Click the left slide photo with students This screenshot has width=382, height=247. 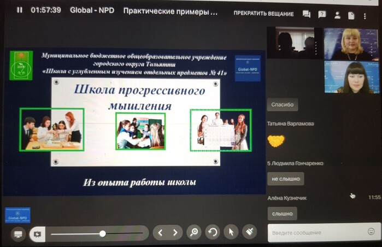click(x=52, y=130)
